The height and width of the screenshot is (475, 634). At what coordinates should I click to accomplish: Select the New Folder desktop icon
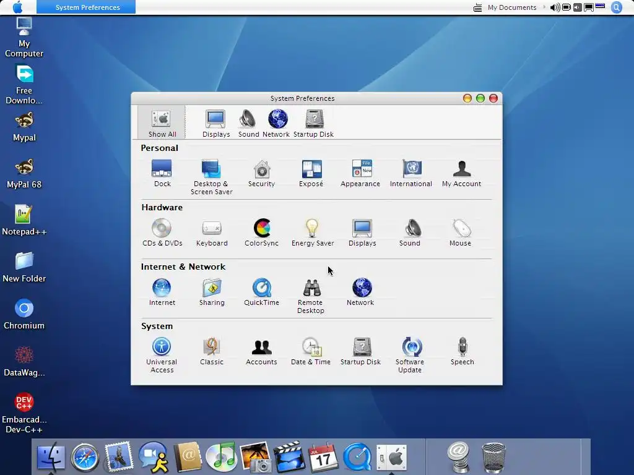(24, 267)
